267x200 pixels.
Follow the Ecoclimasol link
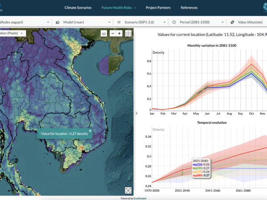[x=140, y=198]
